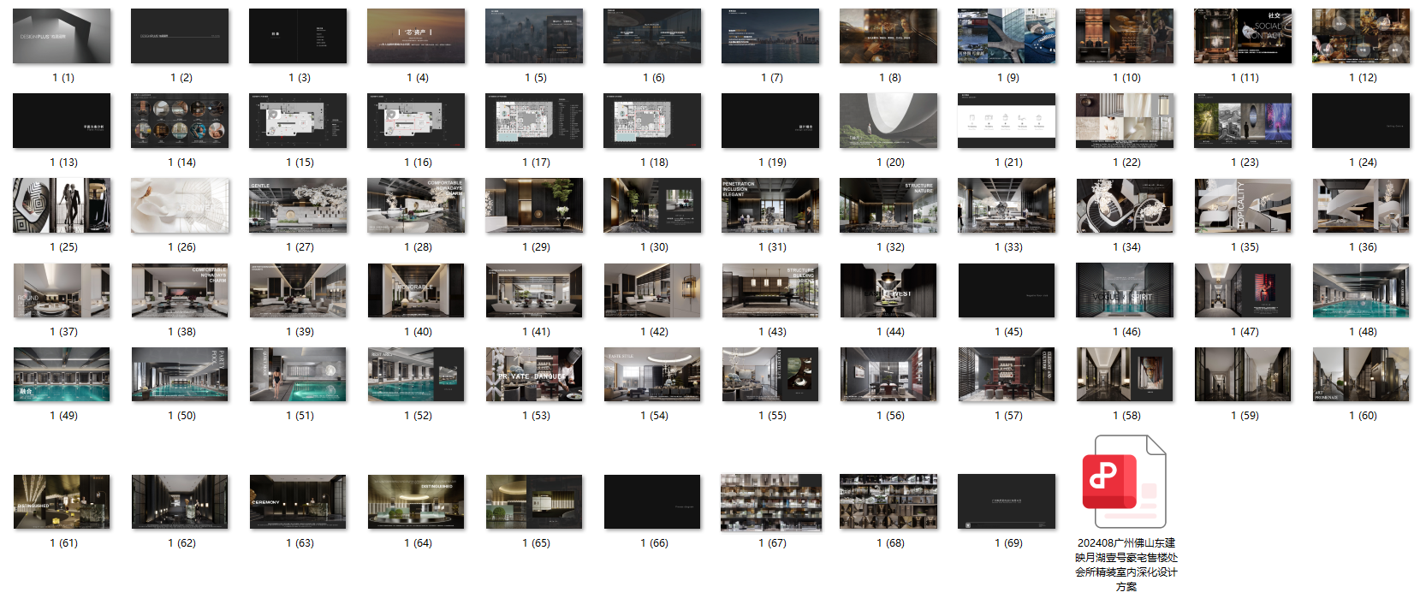Click the file name label 1 (30)
Viewport: 1420px width, 604px height.
point(654,247)
